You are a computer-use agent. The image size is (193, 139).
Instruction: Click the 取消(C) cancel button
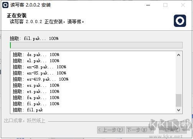pos(173,130)
